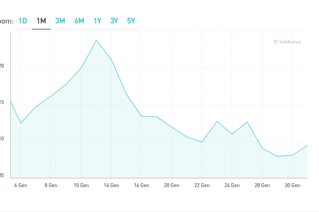The width and height of the screenshot is (319, 212).
Task: Switch chart to 3M range
Action: tap(60, 21)
